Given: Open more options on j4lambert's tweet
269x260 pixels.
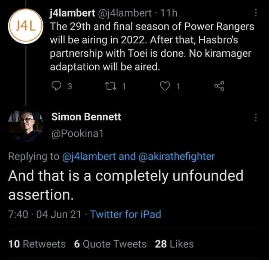Looking at the screenshot, I should (x=256, y=13).
